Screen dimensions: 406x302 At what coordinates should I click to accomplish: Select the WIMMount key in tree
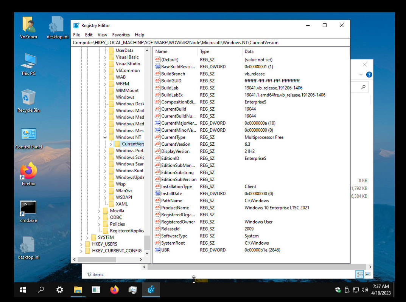point(127,91)
